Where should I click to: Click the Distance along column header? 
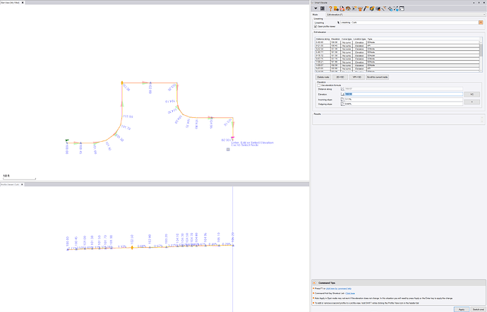(x=323, y=39)
